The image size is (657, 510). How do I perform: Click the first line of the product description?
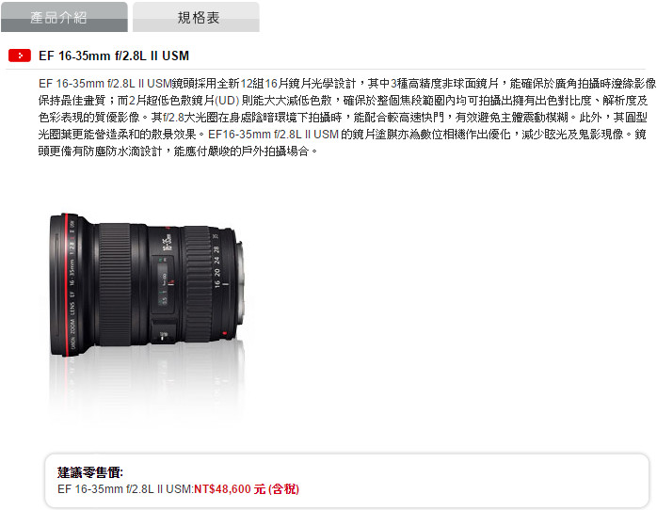click(347, 84)
